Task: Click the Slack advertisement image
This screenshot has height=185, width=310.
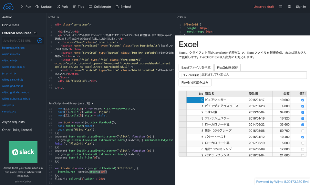Action: click(23, 152)
